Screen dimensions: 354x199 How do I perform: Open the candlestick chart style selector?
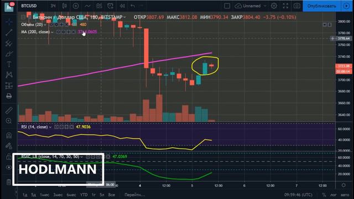(x=65, y=6)
